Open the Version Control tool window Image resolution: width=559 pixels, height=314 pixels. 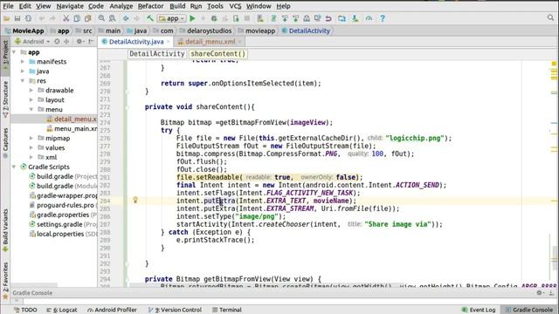pos(175,310)
